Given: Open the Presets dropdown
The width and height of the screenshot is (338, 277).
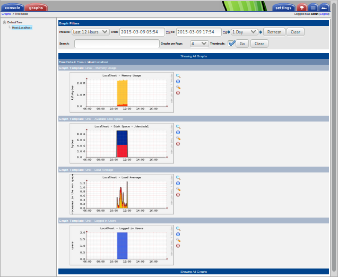Looking at the screenshot, I should (x=90, y=32).
